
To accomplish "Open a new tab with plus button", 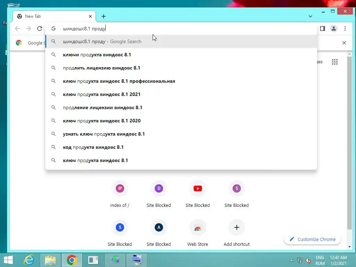I will pos(104,16).
